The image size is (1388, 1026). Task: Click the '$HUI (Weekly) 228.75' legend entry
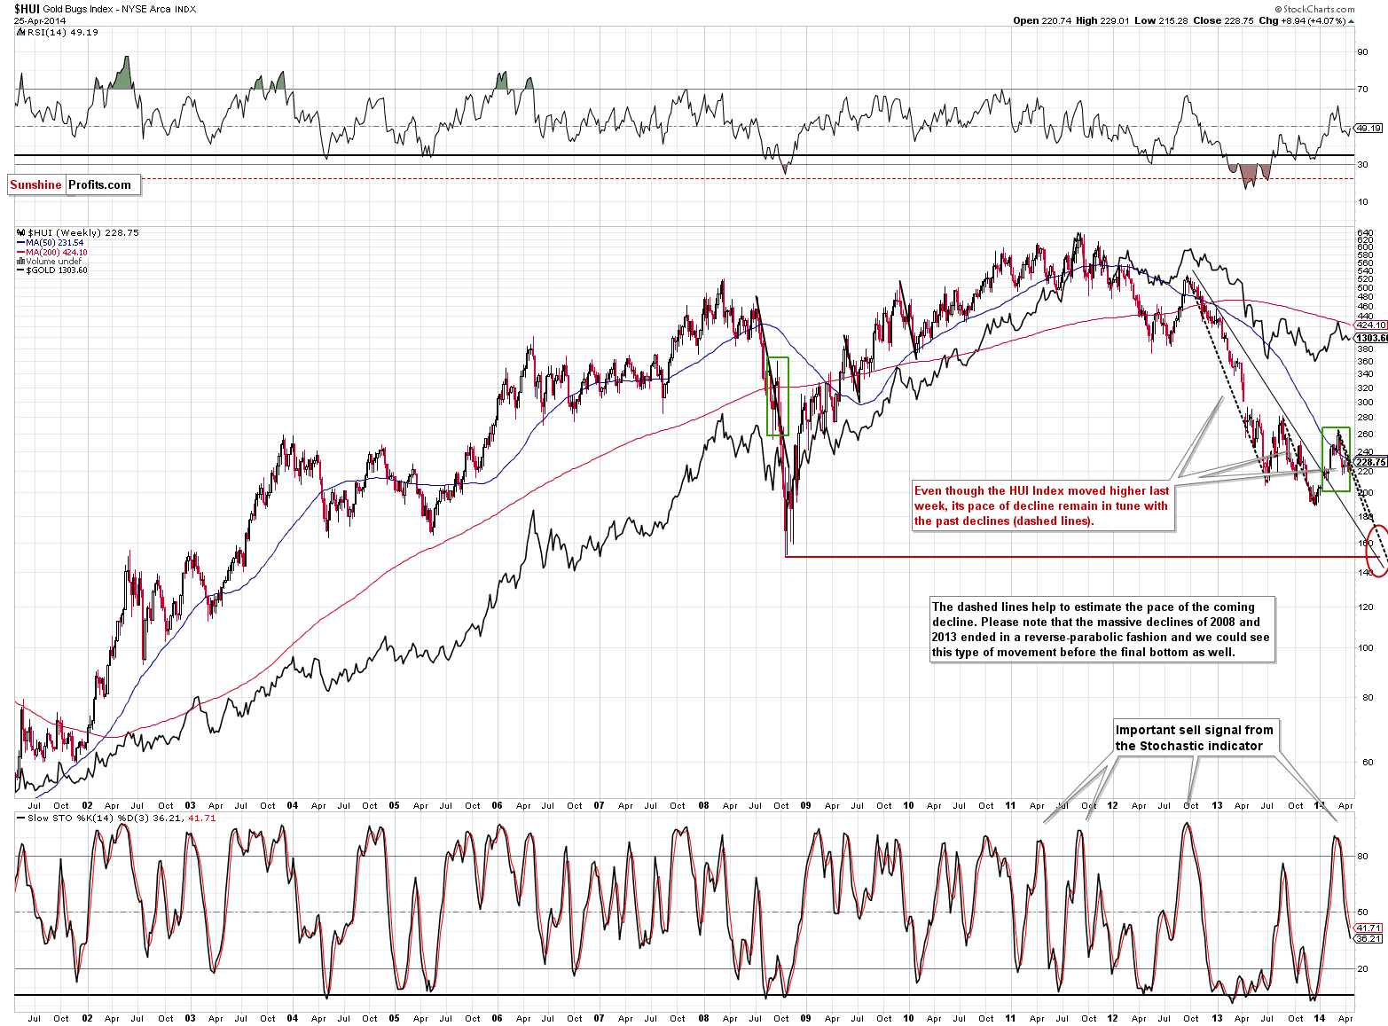pos(83,233)
